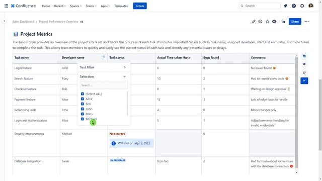This screenshot has width=322, height=181.
Task: Go to Home in the top navigation
Action: (x=46, y=6)
